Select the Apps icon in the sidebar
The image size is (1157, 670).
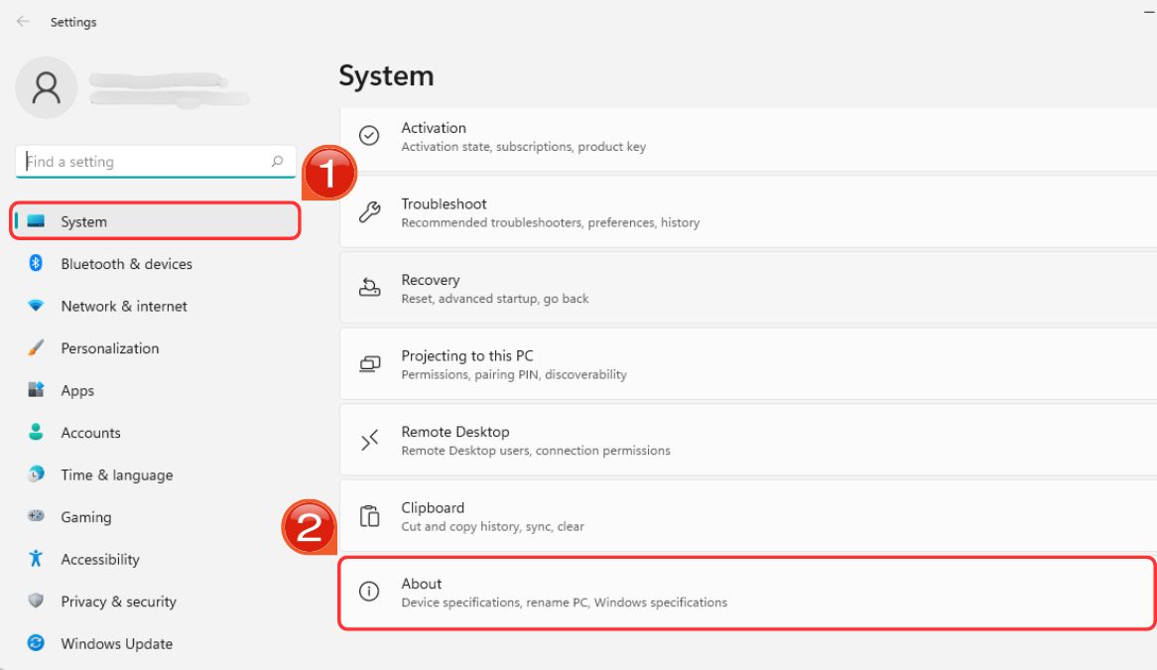coord(37,390)
